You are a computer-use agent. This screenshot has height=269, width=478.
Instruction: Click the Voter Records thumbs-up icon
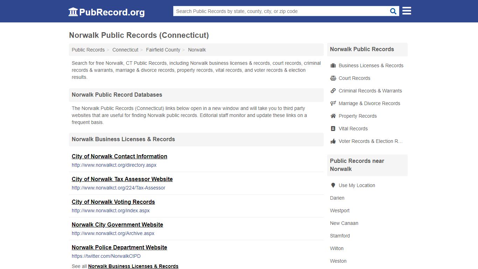coord(333,141)
